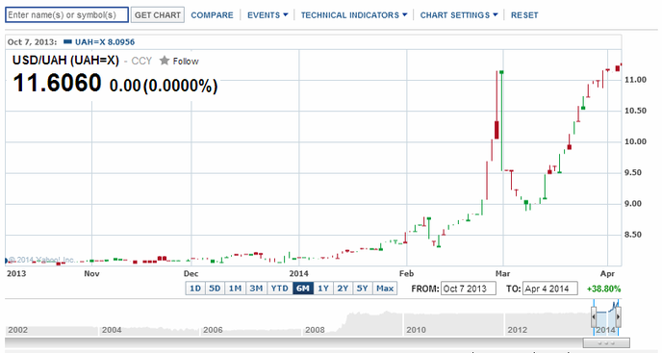Click the symbol name input field
The width and height of the screenshot is (662, 353).
click(66, 14)
